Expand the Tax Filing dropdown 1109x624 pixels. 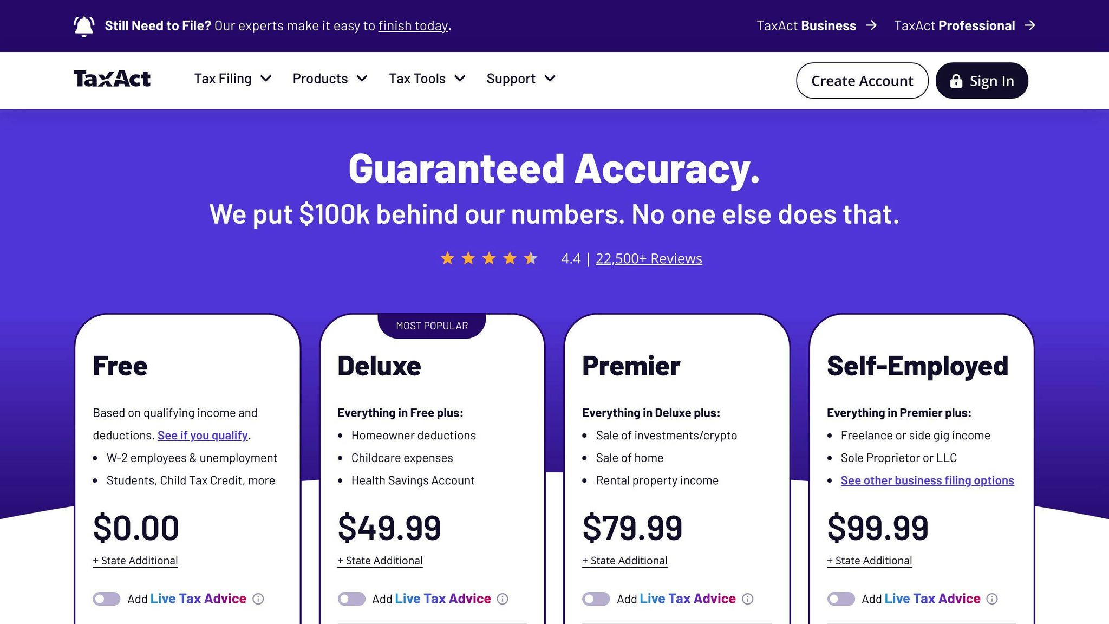click(233, 79)
